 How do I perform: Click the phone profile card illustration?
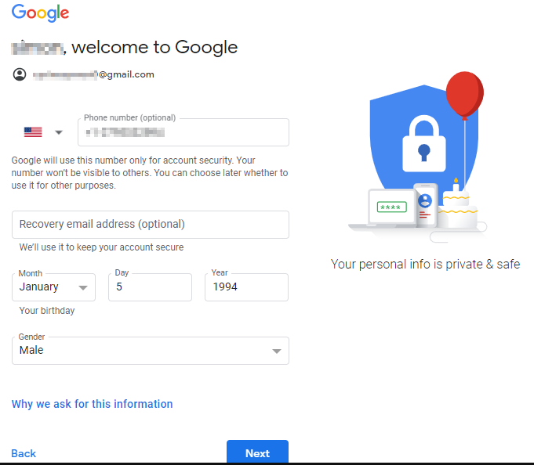(x=425, y=204)
